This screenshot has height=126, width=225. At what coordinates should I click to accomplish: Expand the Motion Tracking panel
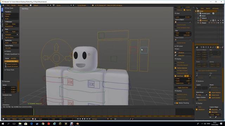point(175,103)
